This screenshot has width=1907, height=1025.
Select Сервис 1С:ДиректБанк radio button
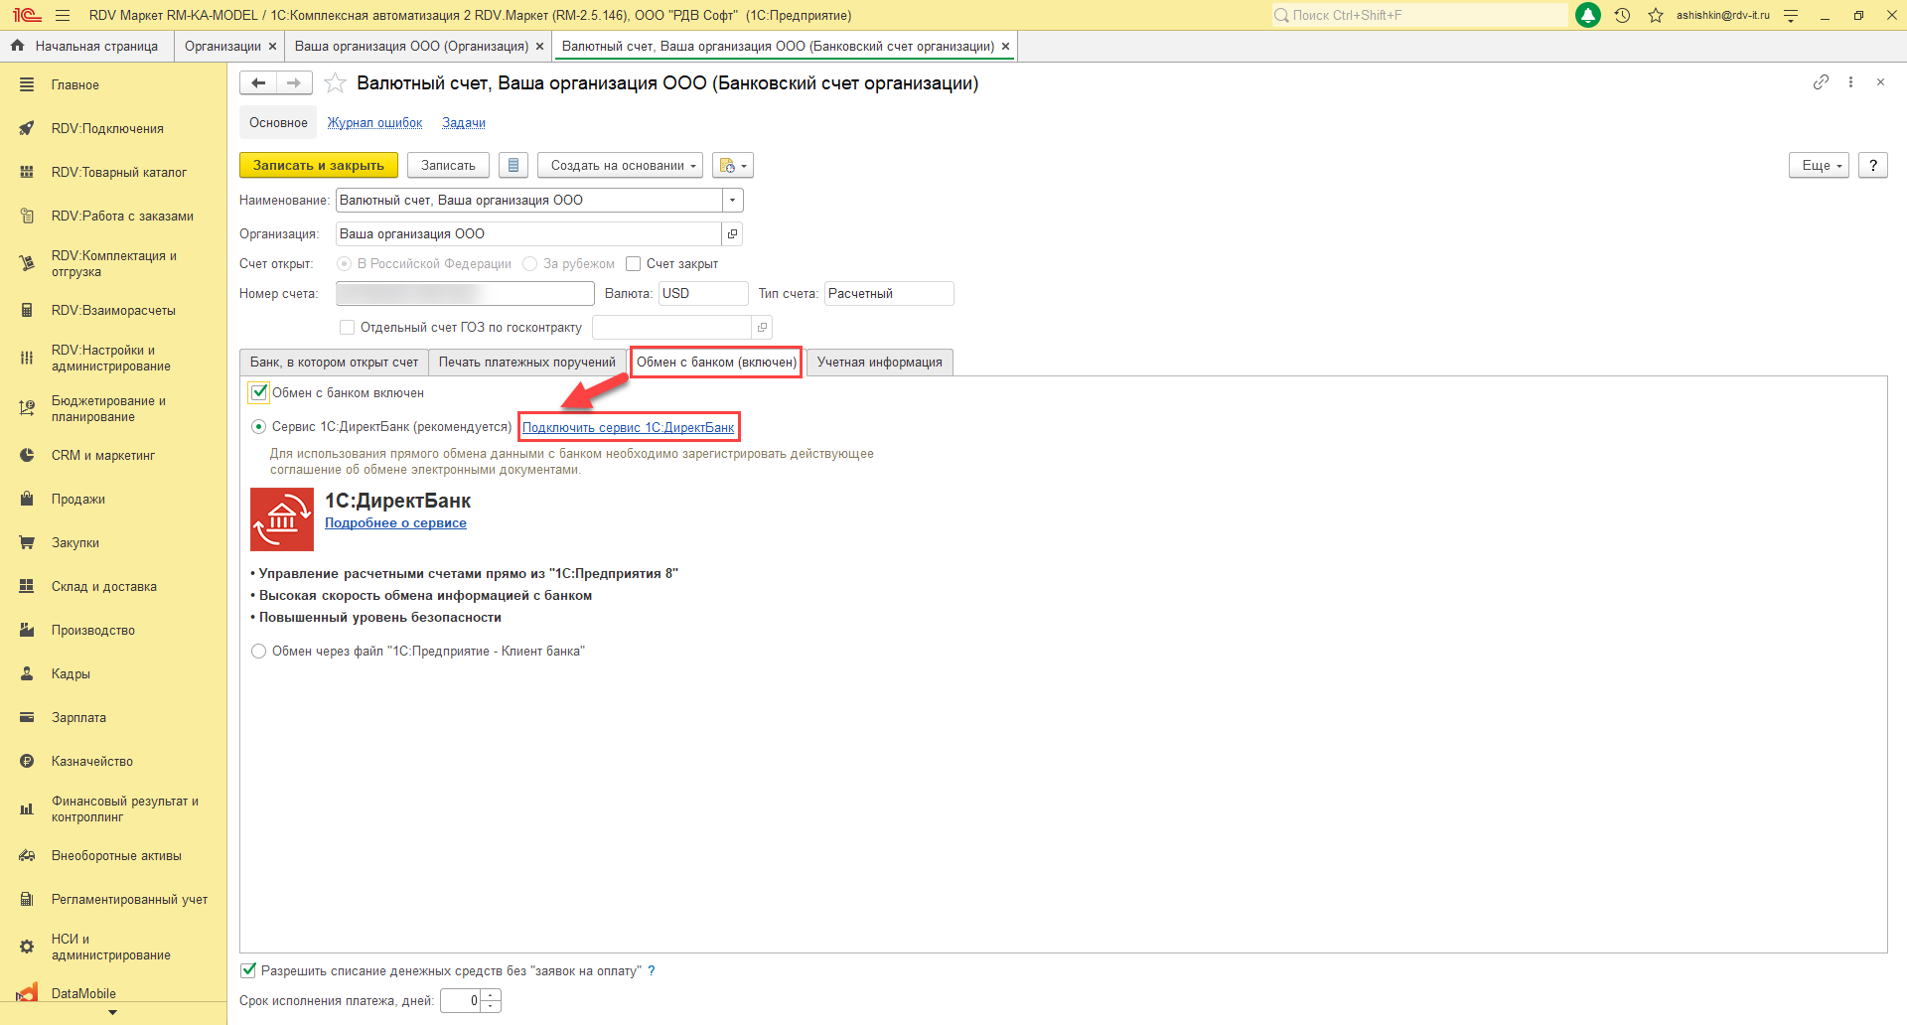[259, 427]
